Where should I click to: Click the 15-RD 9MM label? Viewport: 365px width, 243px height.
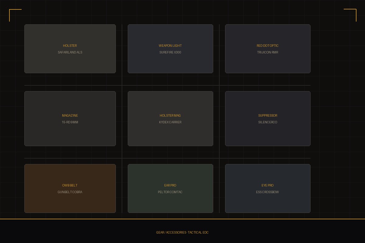(70, 122)
